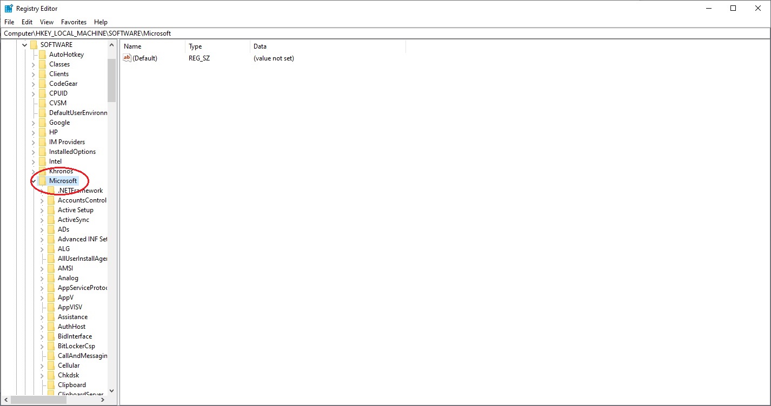Click the tree pane horizontal scrollbar thumb
The height and width of the screenshot is (406, 771).
[39, 400]
